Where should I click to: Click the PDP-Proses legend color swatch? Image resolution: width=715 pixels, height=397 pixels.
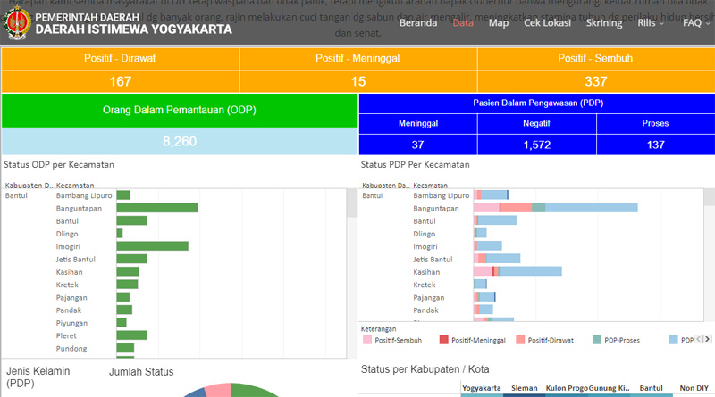[597, 340]
